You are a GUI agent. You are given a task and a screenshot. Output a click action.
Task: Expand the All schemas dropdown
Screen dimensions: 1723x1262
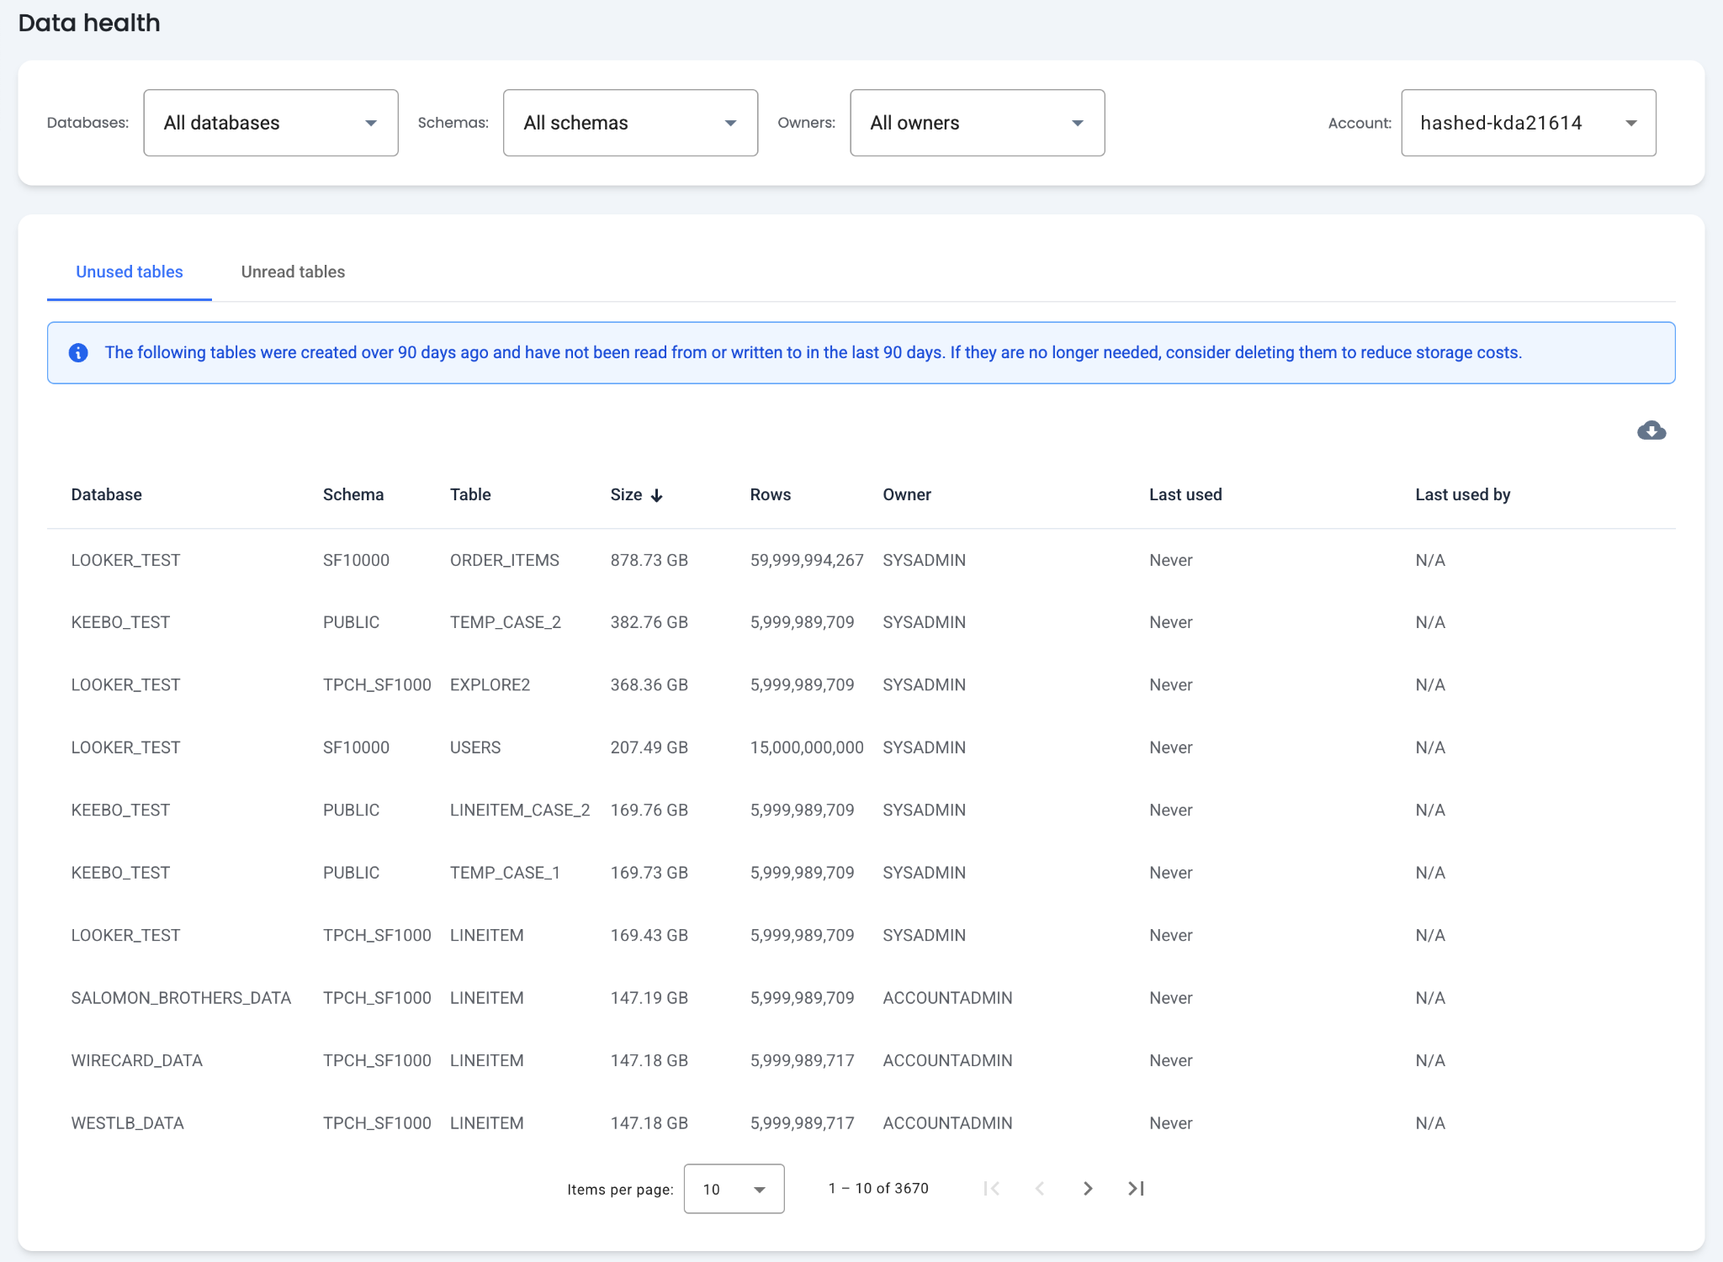point(629,123)
